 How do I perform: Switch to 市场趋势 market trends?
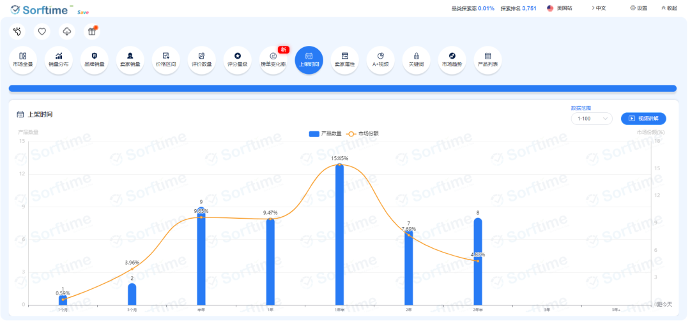(452, 60)
